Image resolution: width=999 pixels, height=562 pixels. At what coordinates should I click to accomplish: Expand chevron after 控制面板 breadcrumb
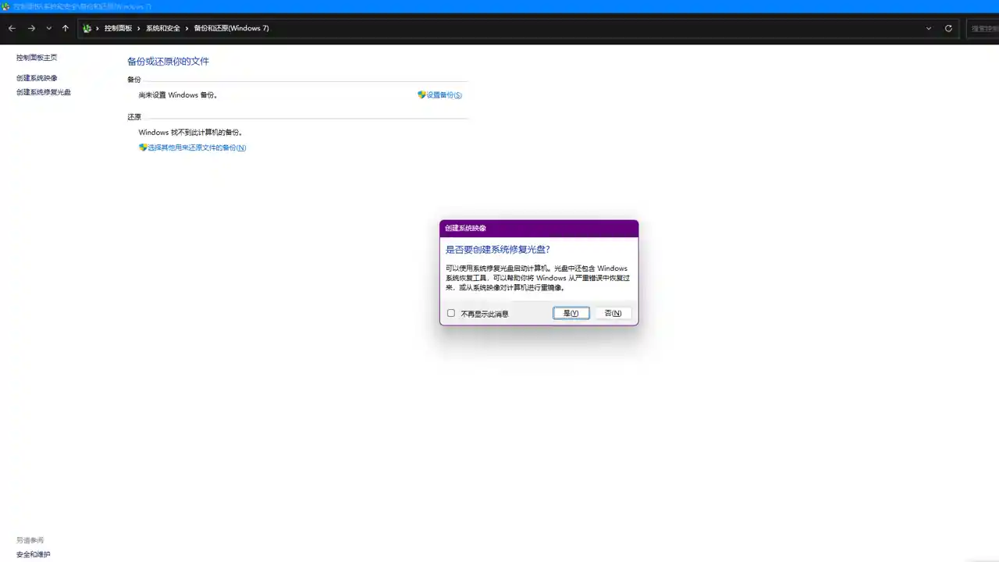coord(139,28)
